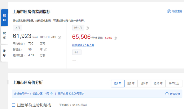The width and height of the screenshot is (184, 109).
Task: Click help icon beside 同比 +10.78%
Action: point(59,37)
